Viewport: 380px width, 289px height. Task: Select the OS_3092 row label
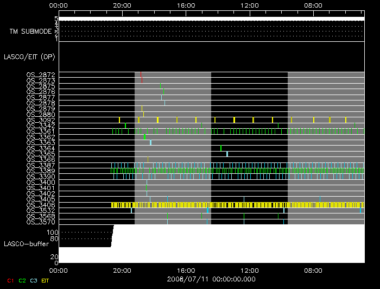[40, 120]
